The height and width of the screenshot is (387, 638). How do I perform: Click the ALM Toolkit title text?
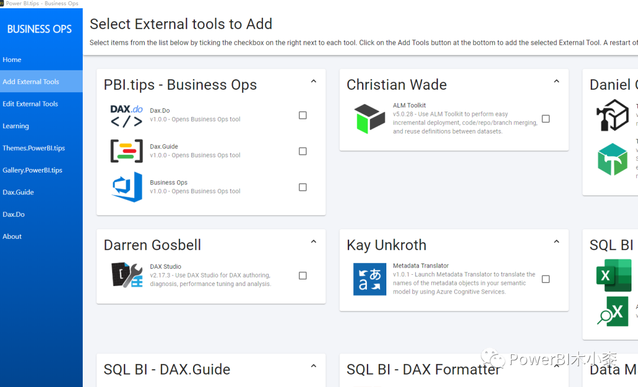pyautogui.click(x=409, y=105)
